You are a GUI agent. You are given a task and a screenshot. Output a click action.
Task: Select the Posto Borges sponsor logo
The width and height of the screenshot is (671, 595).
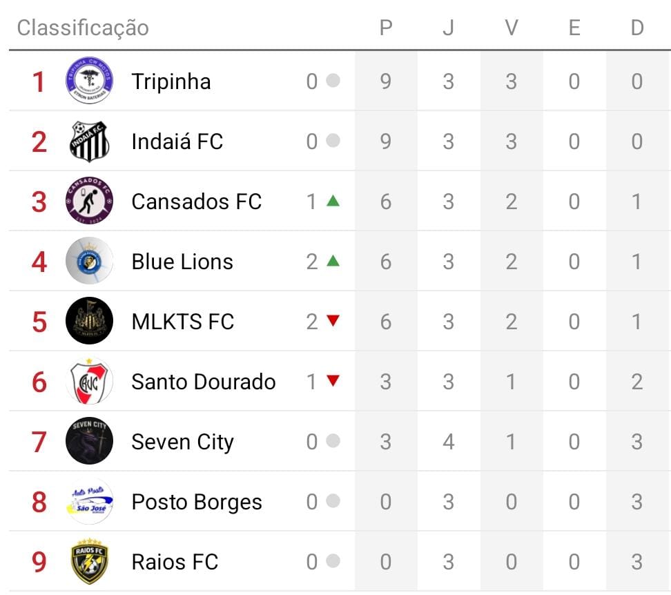pos(89,502)
